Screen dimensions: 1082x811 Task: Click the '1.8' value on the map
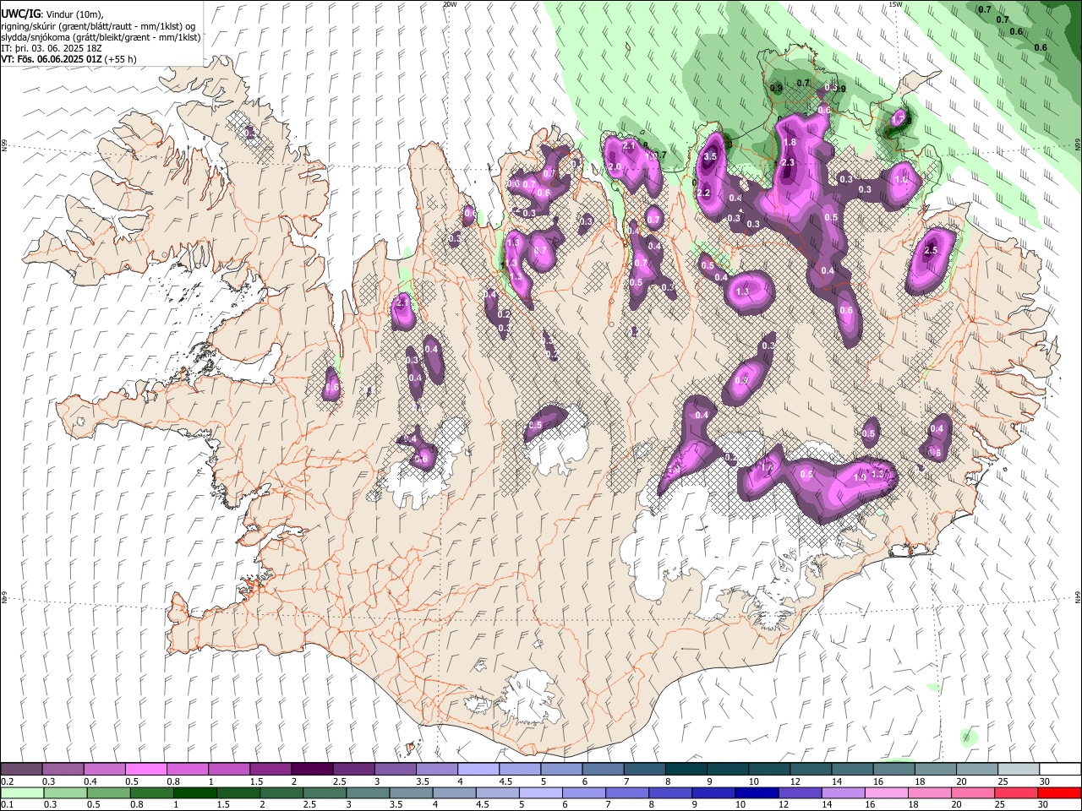[x=790, y=144]
